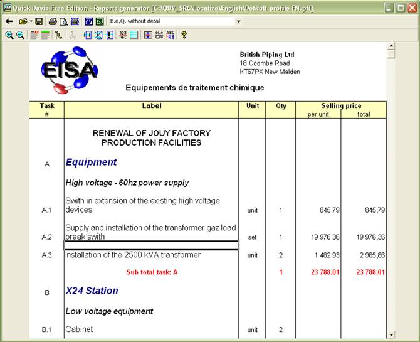Click the Qty column header
Viewport: 420px width, 342px height.
pos(281,110)
